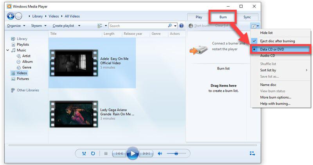Open the Organize dropdown
The image size is (313, 165).
(16, 26)
